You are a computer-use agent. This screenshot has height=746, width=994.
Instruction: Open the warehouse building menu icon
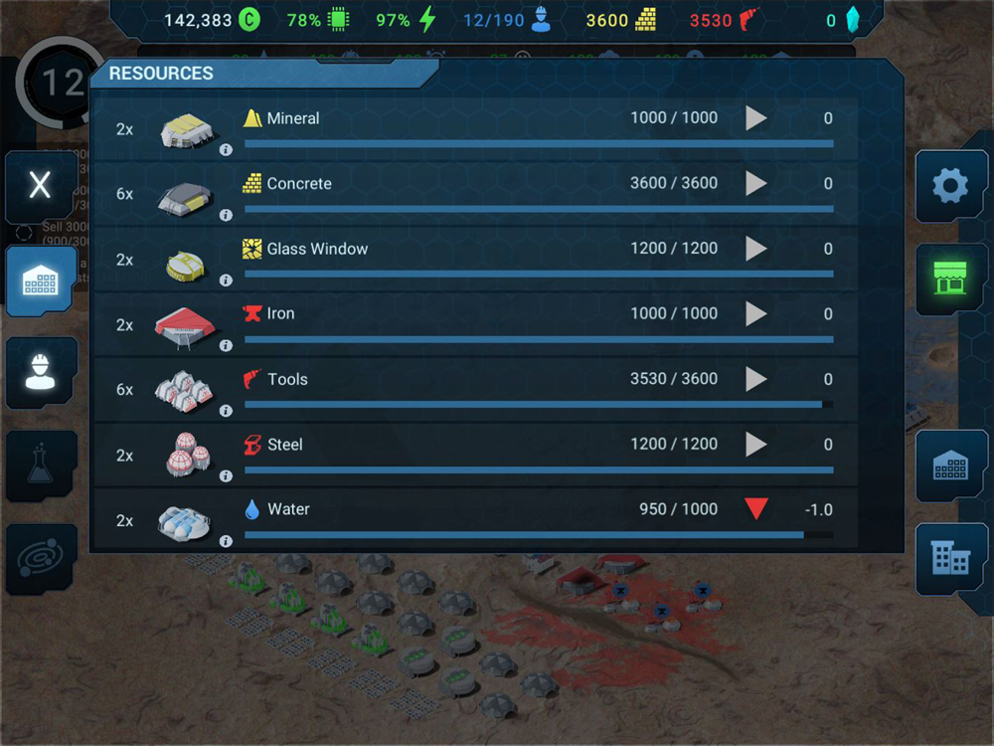[x=950, y=465]
